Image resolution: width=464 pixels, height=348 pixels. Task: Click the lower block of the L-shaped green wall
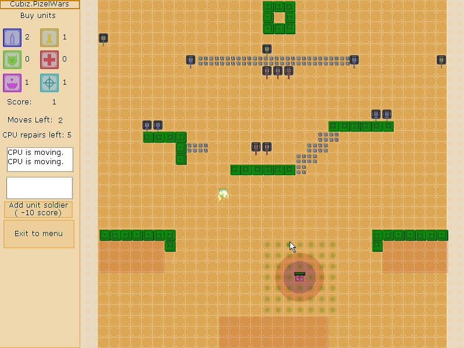pyautogui.click(x=181, y=159)
